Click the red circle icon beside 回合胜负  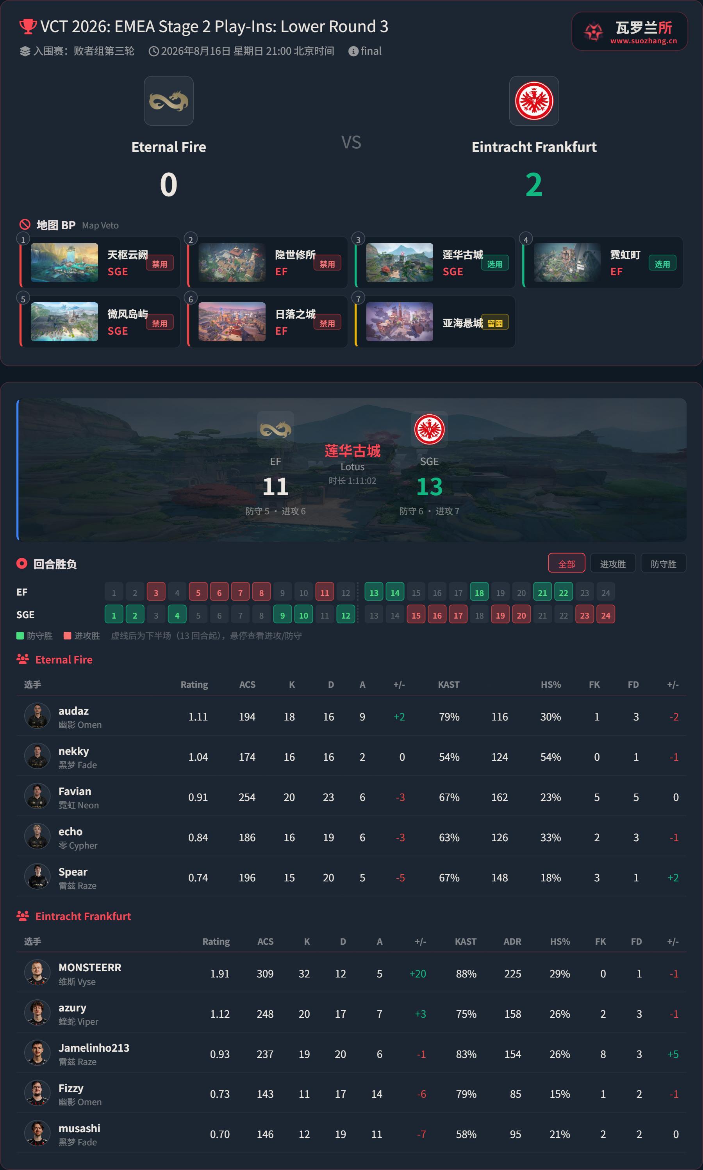pos(22,564)
